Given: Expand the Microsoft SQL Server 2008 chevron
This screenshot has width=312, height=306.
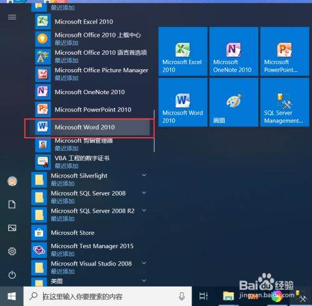Looking at the screenshot, I should (x=144, y=193).
